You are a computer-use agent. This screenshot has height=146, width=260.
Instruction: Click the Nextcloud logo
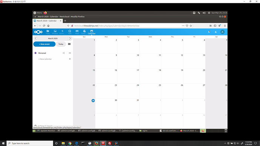[38, 32]
